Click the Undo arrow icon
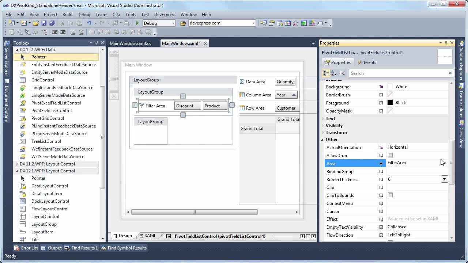 (x=89, y=23)
